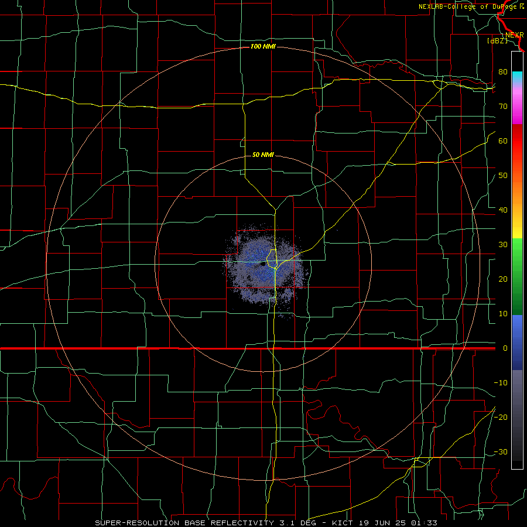This screenshot has height=527, width=527.
Task: Click the -30 dBZ scale value
Action: pos(501,451)
